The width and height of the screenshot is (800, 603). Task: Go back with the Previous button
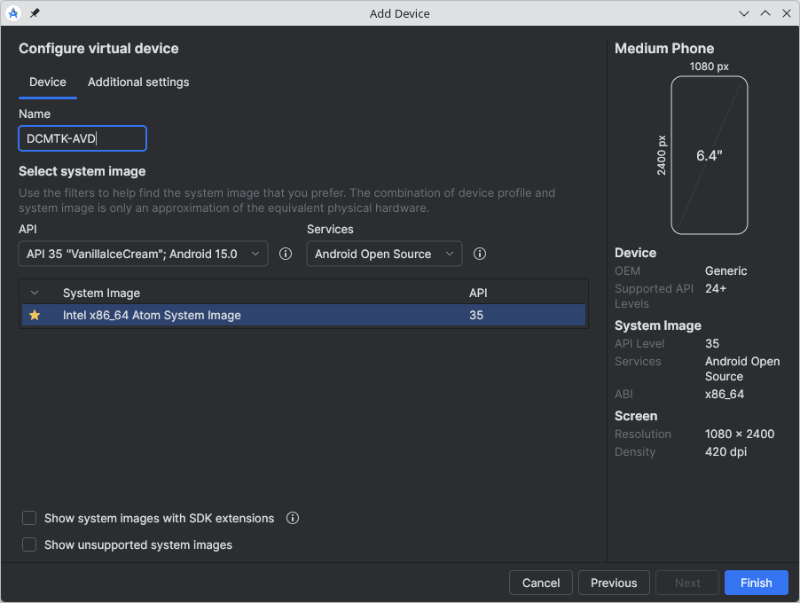coord(614,583)
